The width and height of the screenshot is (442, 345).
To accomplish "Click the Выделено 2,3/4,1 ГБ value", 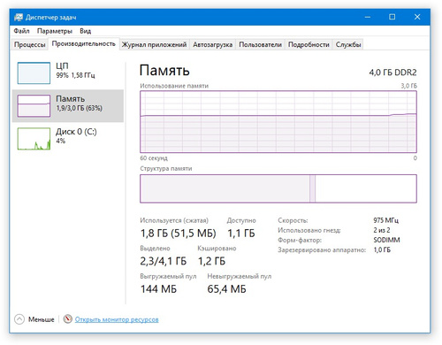I will [x=164, y=261].
